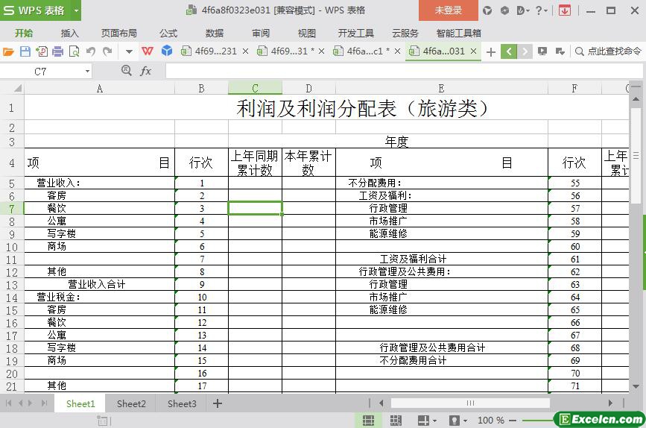Add a new sheet with plus icon
This screenshot has width=646, height=428.
pos(218,403)
